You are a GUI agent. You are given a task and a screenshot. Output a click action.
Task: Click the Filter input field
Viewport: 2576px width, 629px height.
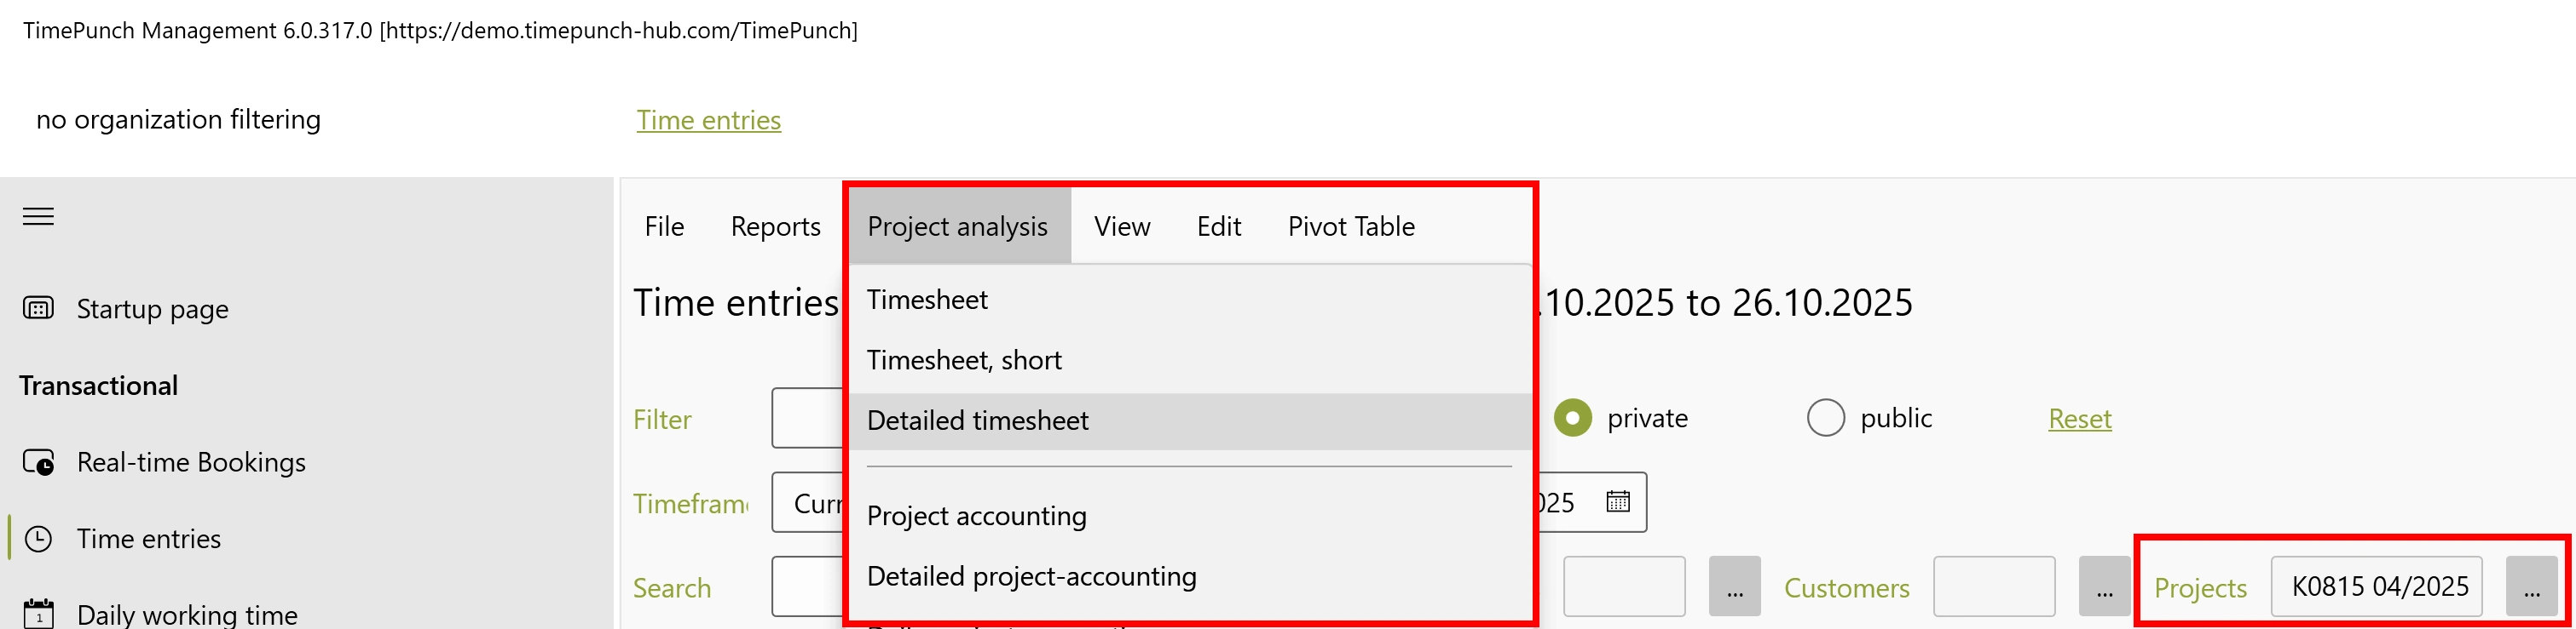[808, 418]
